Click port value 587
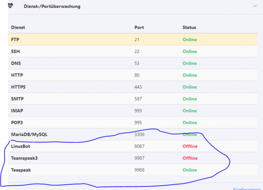This screenshot has height=190, width=263. pos(138,99)
